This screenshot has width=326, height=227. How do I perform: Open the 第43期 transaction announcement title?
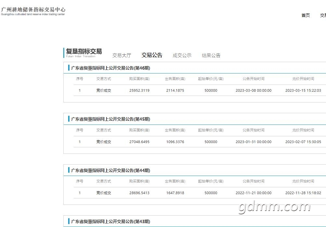(x=111, y=221)
